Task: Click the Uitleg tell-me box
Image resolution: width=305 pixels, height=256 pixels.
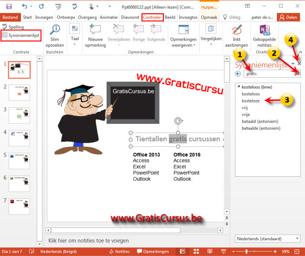Action: 232,17
